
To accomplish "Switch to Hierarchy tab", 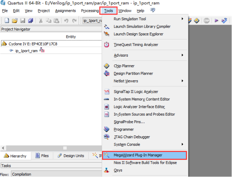I will pyautogui.click(x=15, y=156).
